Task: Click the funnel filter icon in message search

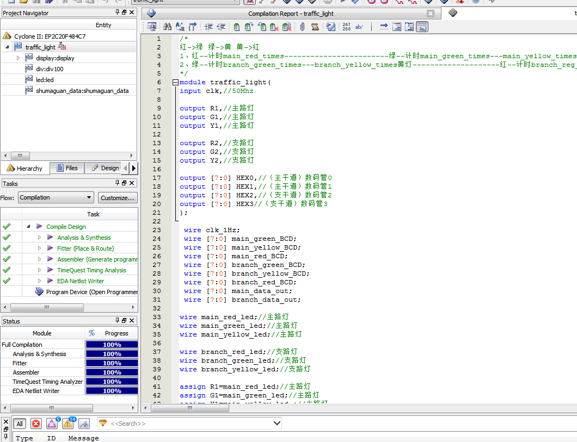Action: (x=102, y=423)
